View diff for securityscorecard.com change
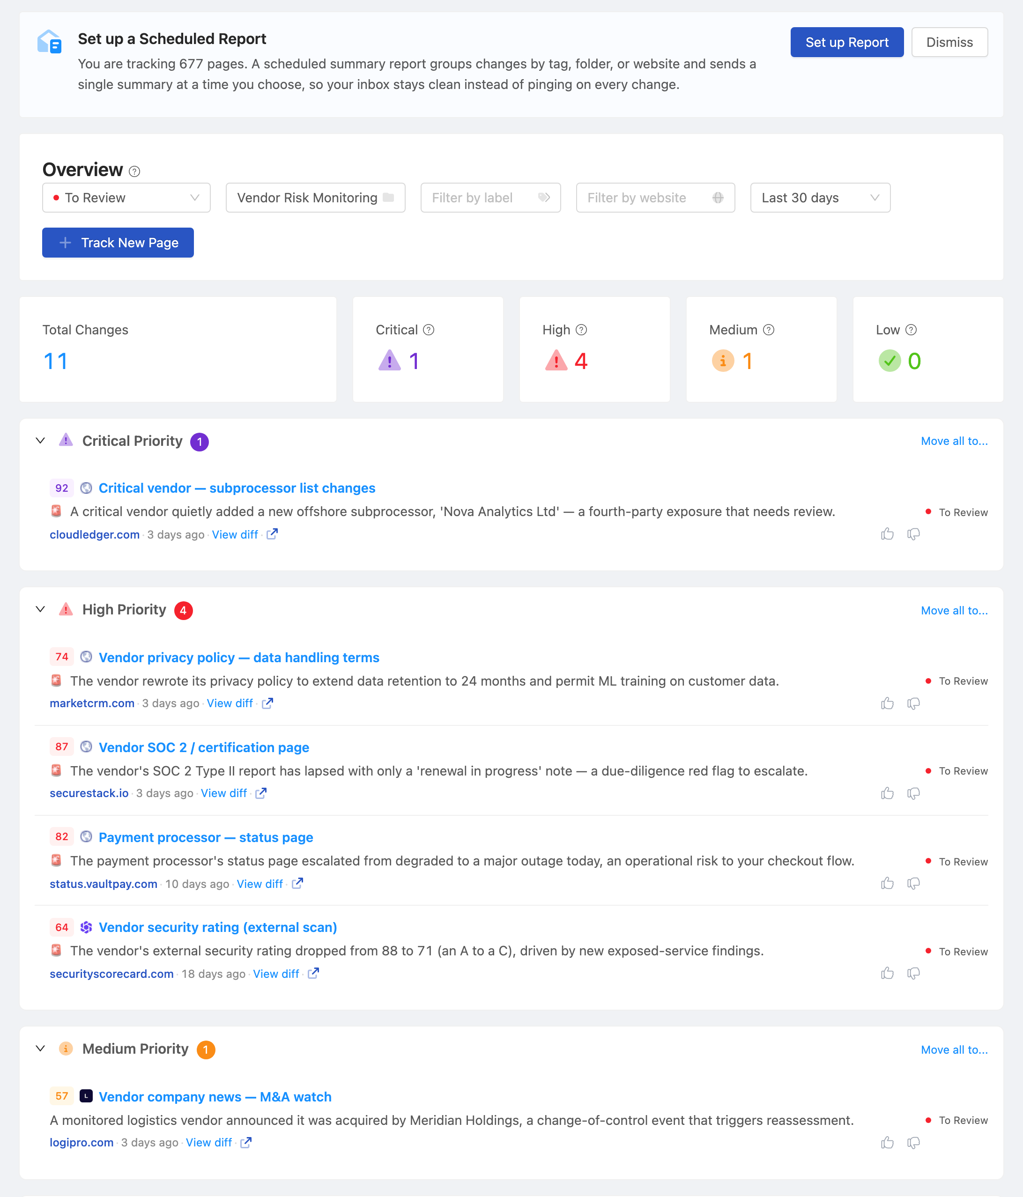 pyautogui.click(x=276, y=974)
